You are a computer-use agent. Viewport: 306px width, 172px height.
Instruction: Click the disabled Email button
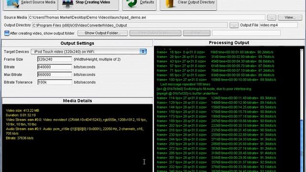(197, 33)
